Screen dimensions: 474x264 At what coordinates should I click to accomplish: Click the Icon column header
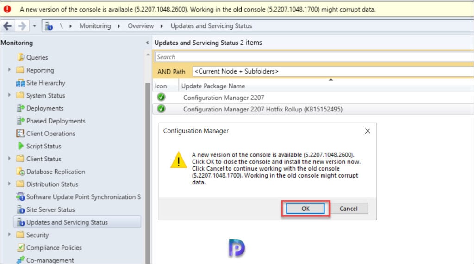161,86
